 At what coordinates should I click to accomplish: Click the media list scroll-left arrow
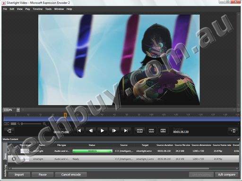(x=10, y=168)
